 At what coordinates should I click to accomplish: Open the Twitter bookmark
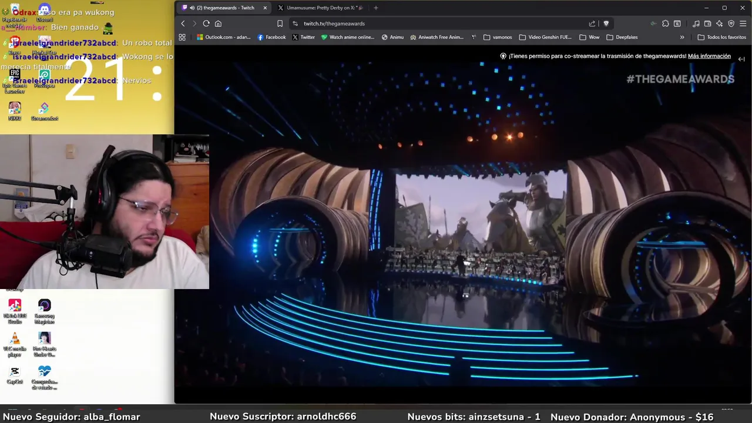click(304, 37)
